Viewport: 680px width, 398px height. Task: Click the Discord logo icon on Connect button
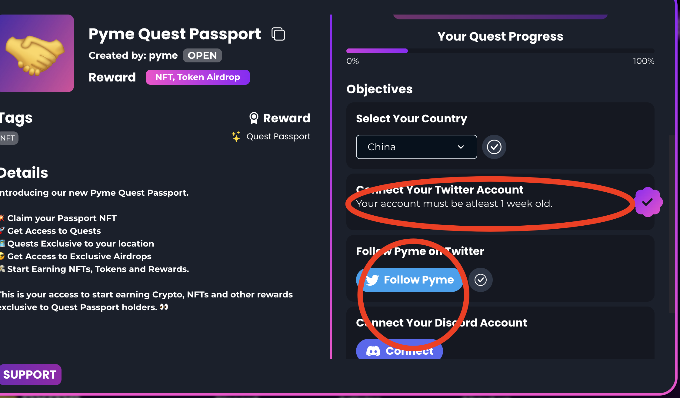click(x=373, y=351)
